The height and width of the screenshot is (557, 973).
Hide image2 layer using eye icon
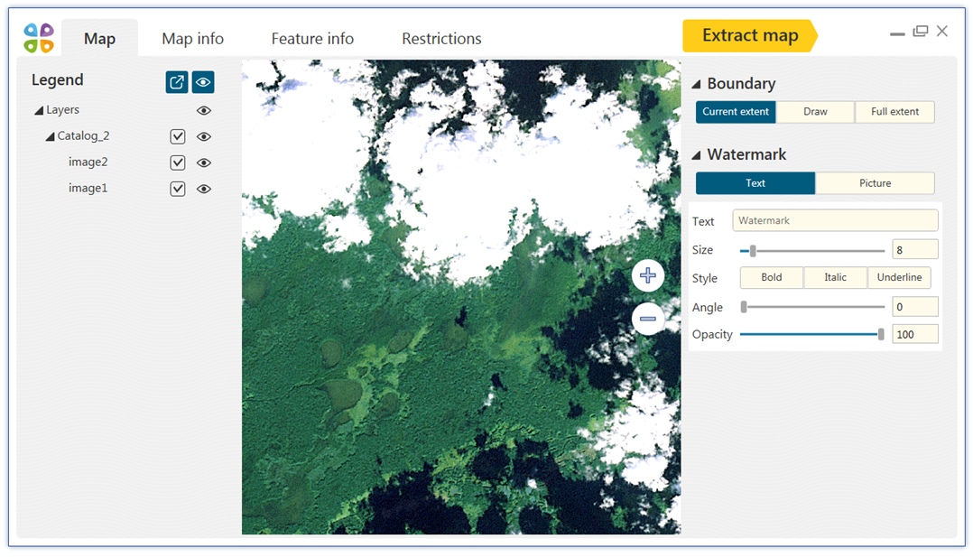tap(204, 162)
